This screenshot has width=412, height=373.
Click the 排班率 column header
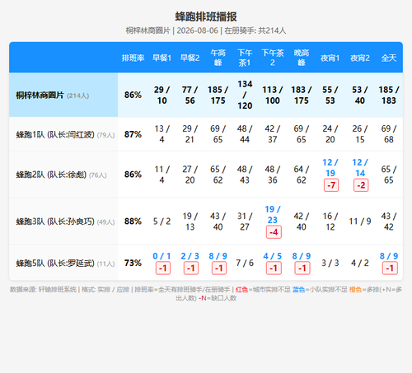(x=133, y=58)
